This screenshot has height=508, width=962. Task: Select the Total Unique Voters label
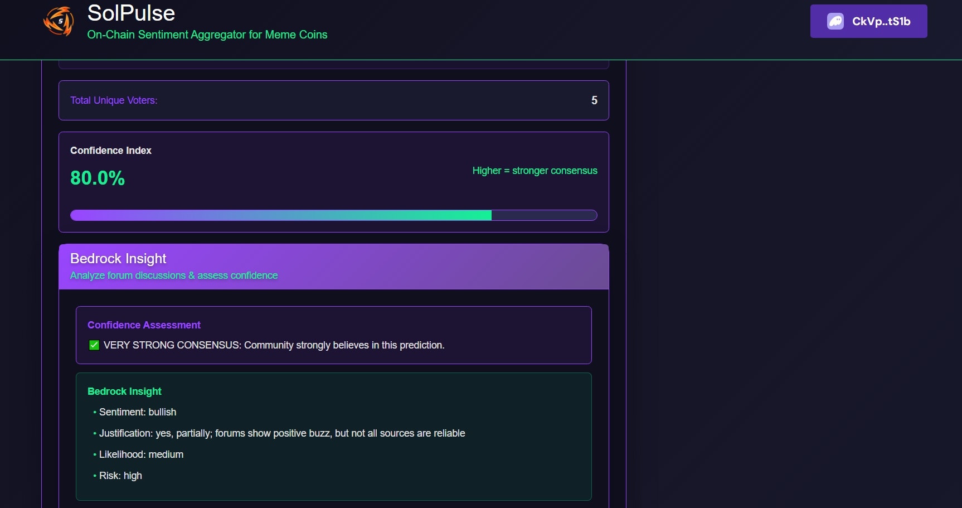click(x=114, y=100)
